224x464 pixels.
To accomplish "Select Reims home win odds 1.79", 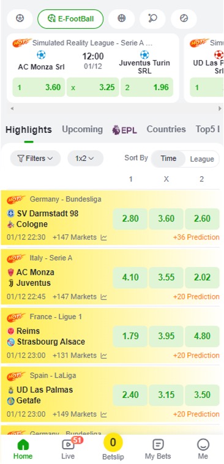I will click(130, 336).
